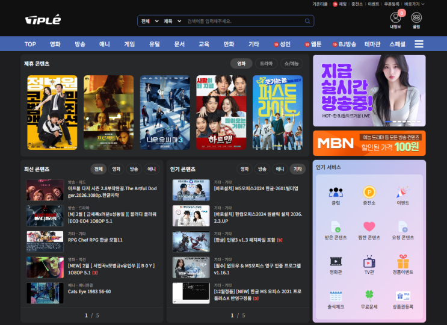The image size is (447, 325).
Task: Select 영화 filter in 최신 콘텐츠
Action: tap(116, 169)
